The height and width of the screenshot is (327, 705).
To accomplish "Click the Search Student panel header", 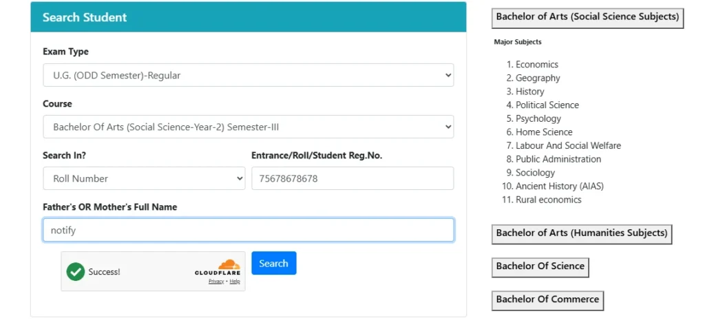I will click(x=248, y=17).
